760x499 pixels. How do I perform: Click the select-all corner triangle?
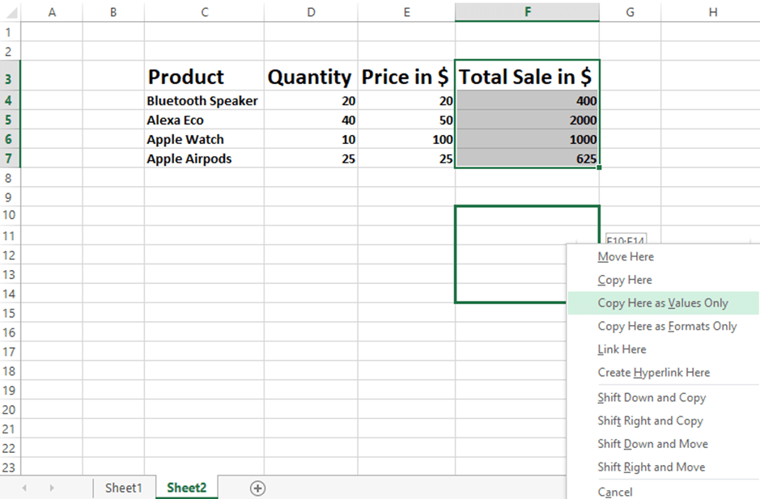[x=11, y=12]
